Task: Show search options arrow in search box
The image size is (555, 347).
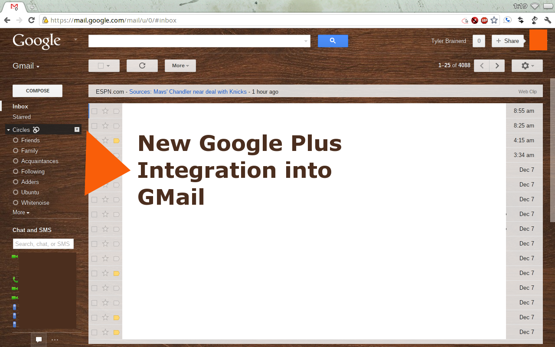Action: point(306,41)
